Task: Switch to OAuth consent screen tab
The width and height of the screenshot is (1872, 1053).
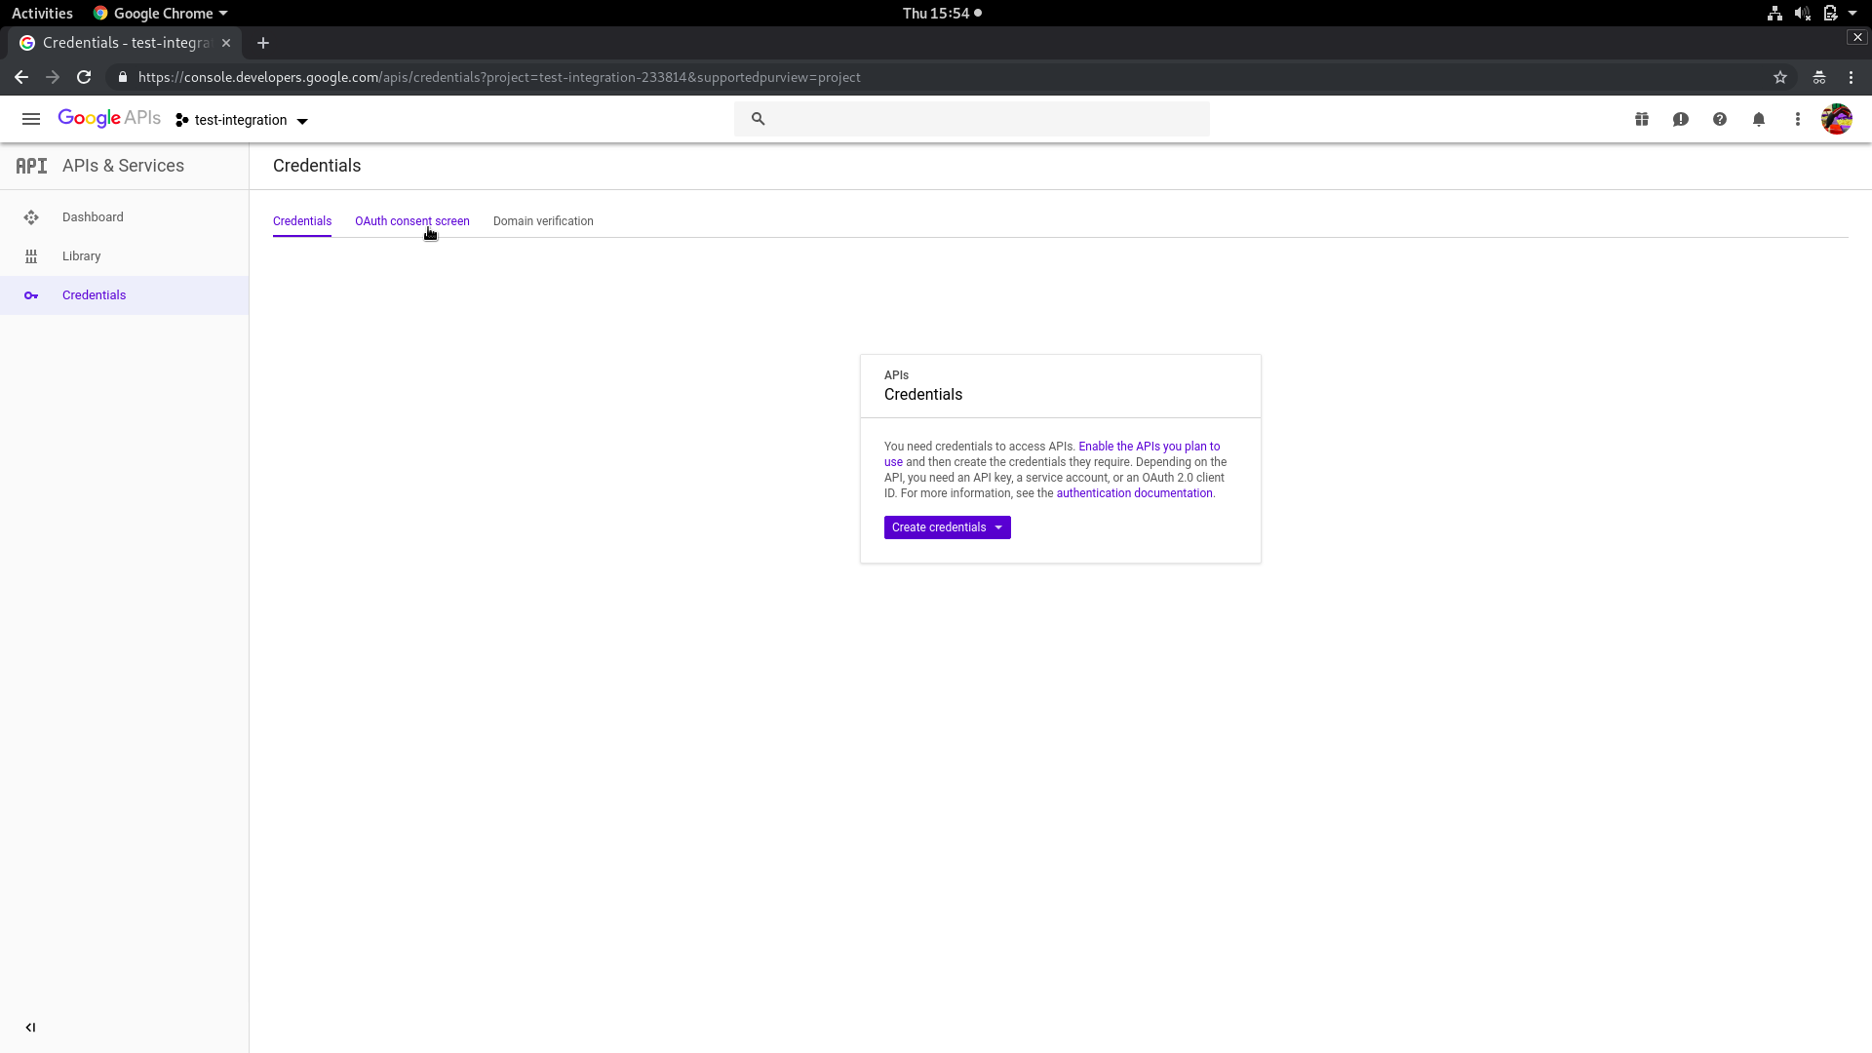Action: pyautogui.click(x=411, y=221)
